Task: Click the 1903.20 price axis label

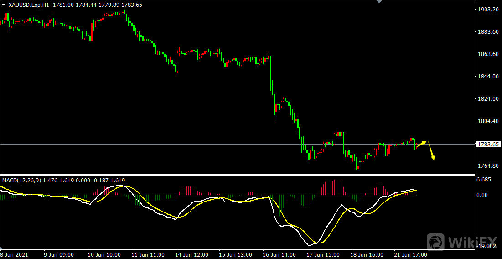Action: (x=487, y=10)
